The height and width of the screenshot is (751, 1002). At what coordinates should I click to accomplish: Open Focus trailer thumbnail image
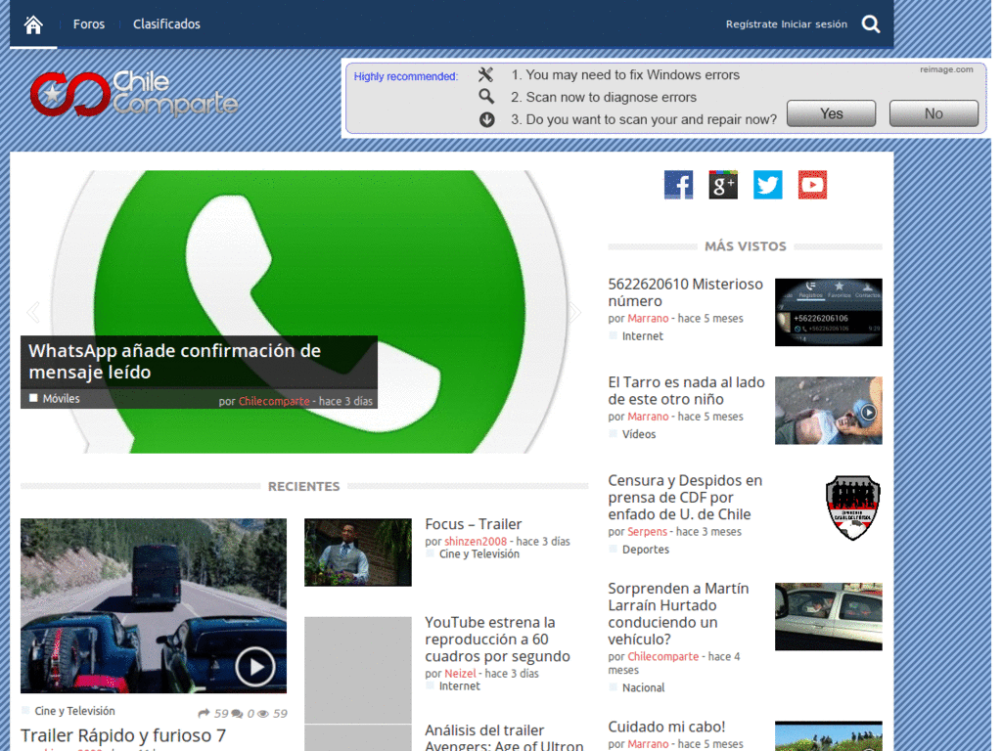(358, 552)
